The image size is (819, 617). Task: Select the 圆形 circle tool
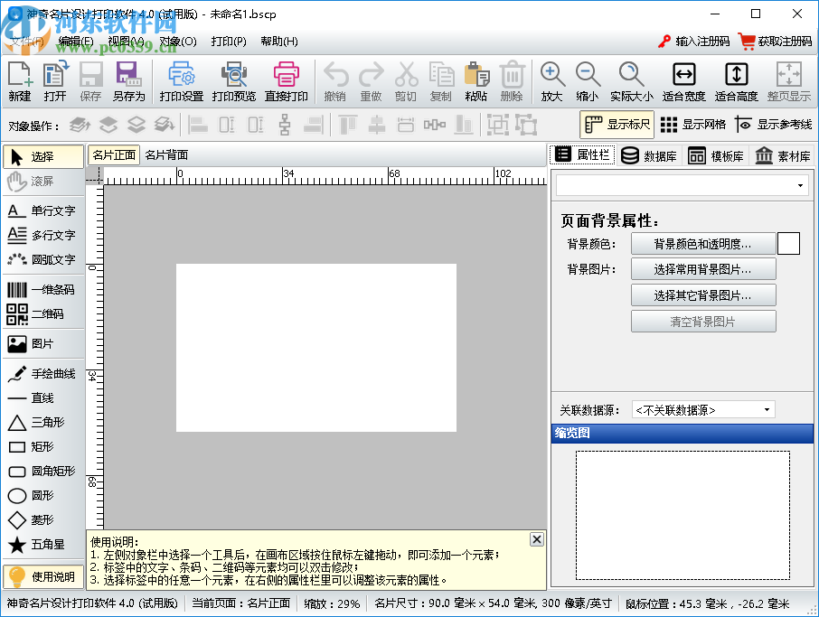click(43, 495)
